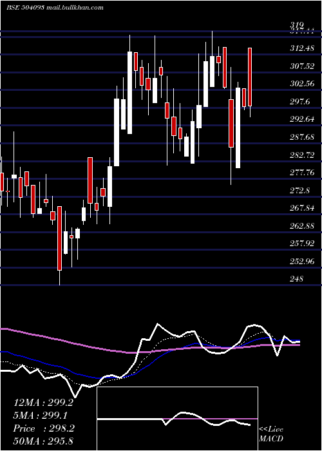This screenshot has height=451, width=322.
Task: Click the 307.52 price axis label
Action: (302, 66)
